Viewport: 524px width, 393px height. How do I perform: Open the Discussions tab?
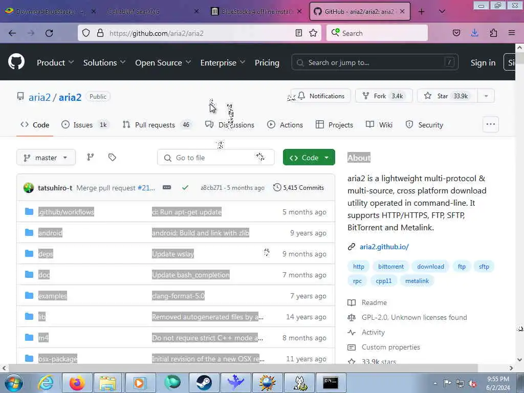230,125
